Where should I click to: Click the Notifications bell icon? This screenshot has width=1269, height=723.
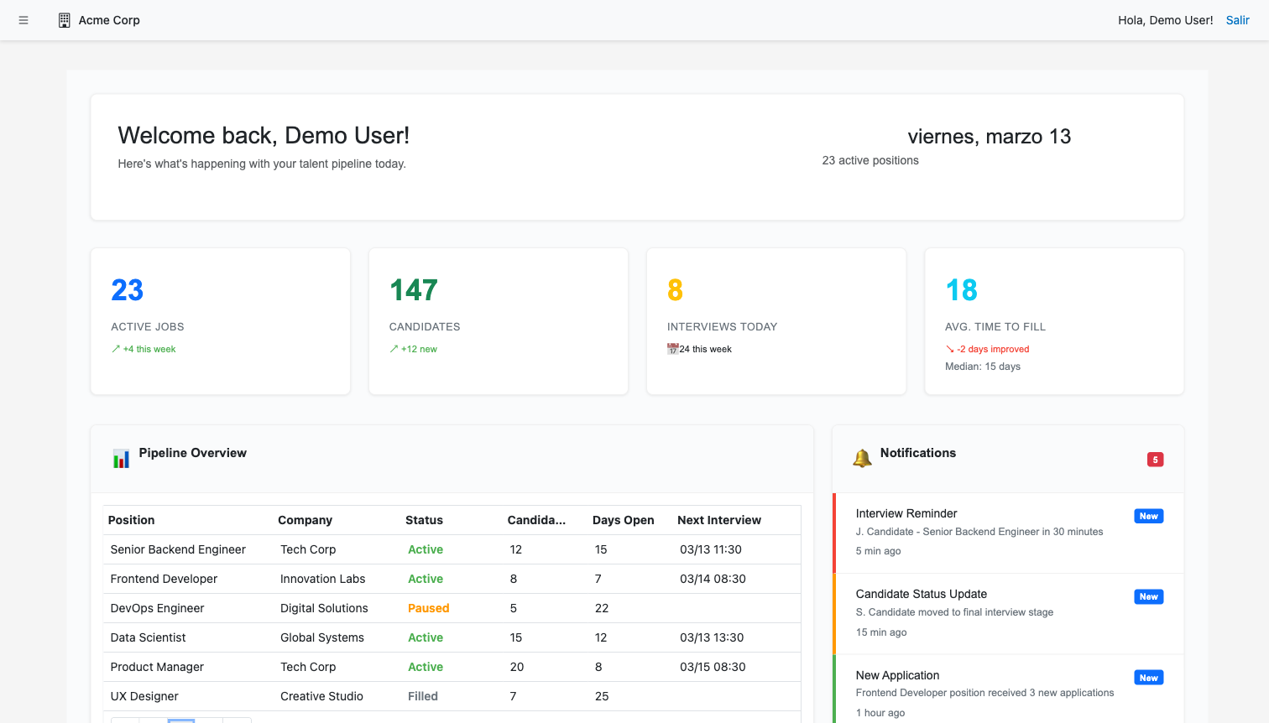pos(862,458)
